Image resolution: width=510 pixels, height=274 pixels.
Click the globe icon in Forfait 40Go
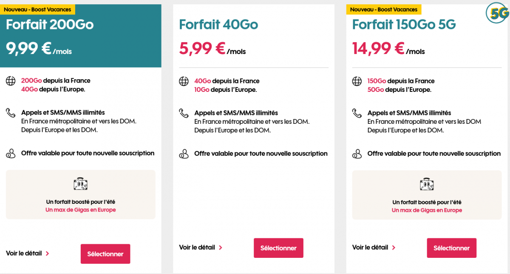184,81
